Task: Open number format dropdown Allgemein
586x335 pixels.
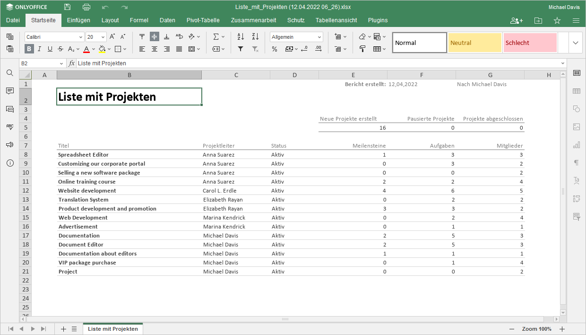Action: [319, 37]
